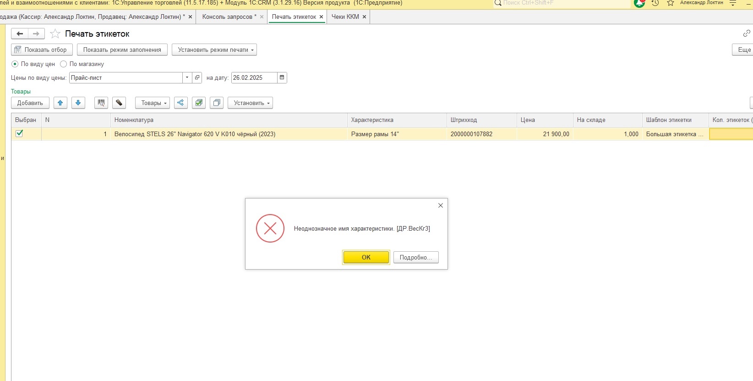Image resolution: width=753 pixels, height=381 pixels.
Task: Open the history clock icon
Action: point(655,3)
